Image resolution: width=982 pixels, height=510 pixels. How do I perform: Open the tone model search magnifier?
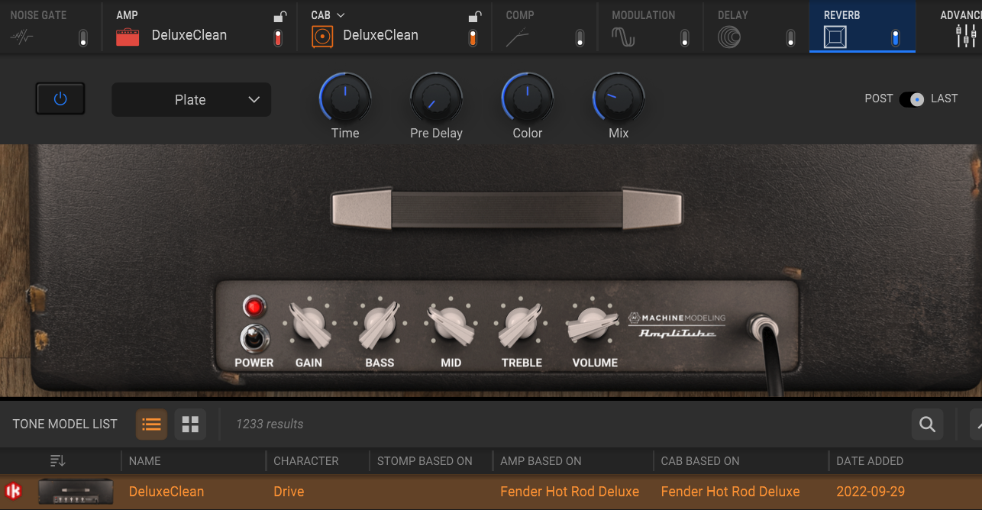[x=927, y=424]
